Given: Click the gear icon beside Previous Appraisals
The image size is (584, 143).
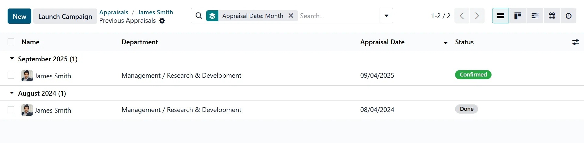Looking at the screenshot, I should pos(162,21).
